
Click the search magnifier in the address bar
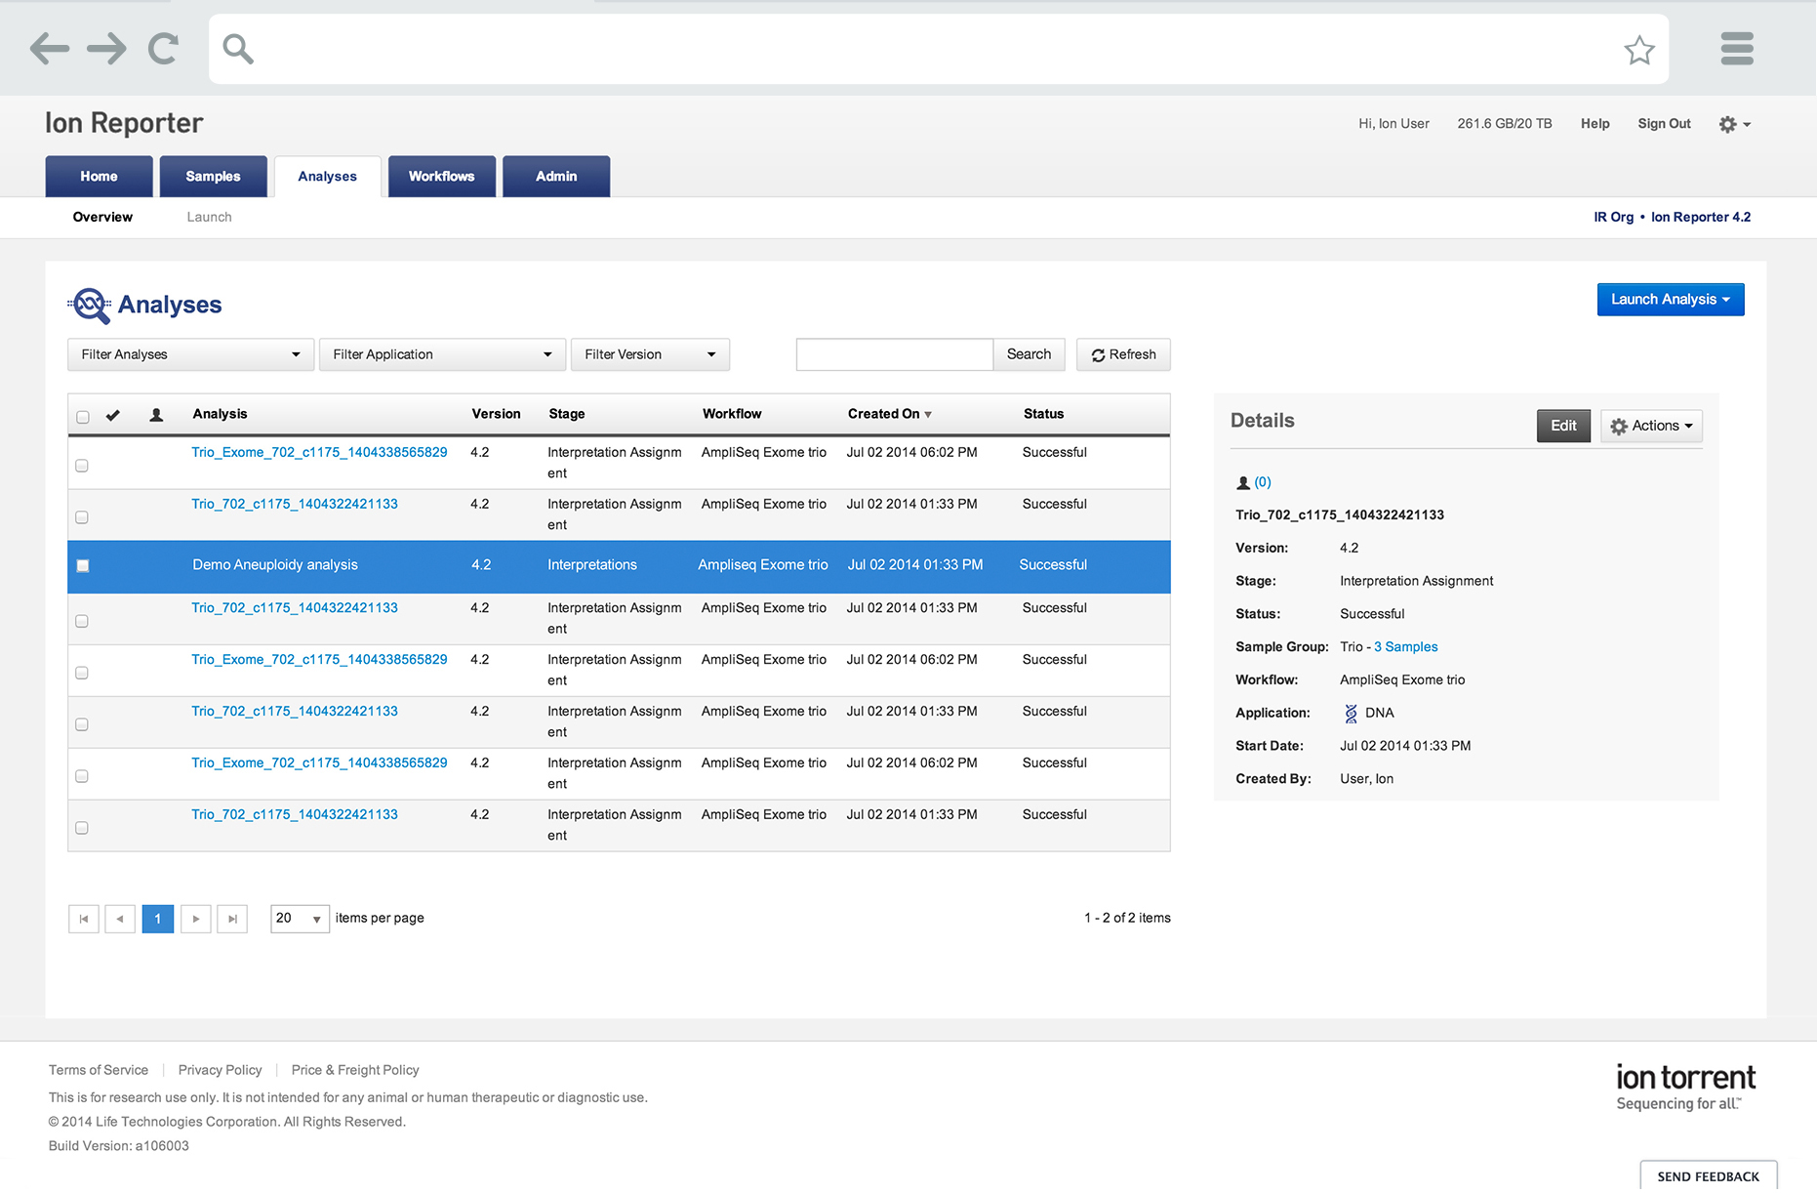[x=238, y=48]
